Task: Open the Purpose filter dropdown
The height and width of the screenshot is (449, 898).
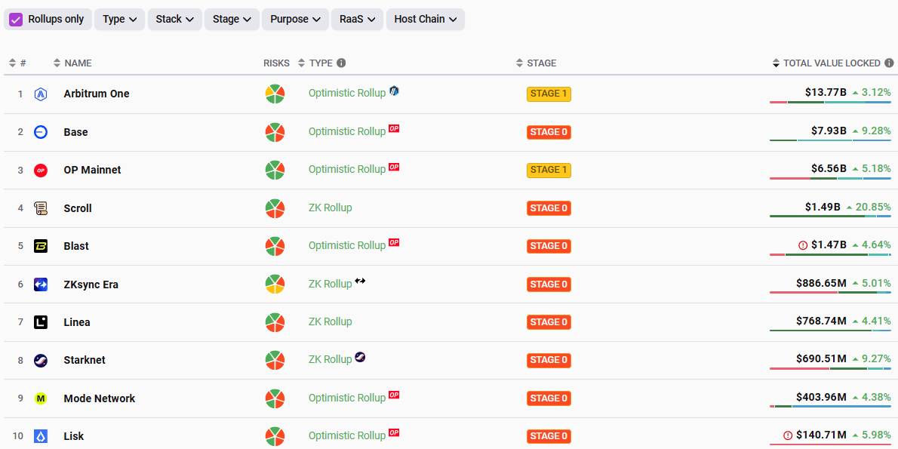Action: point(296,20)
